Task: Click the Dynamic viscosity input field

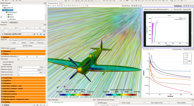Action: point(28,67)
